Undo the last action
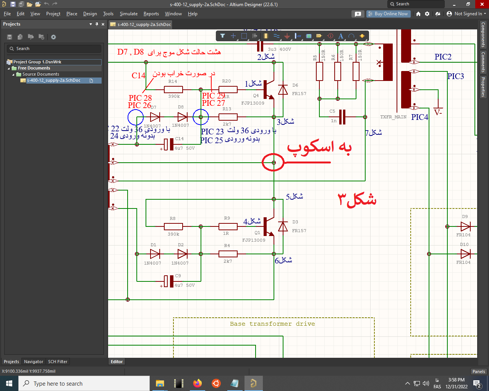The height and width of the screenshot is (391, 489). coord(47,4)
